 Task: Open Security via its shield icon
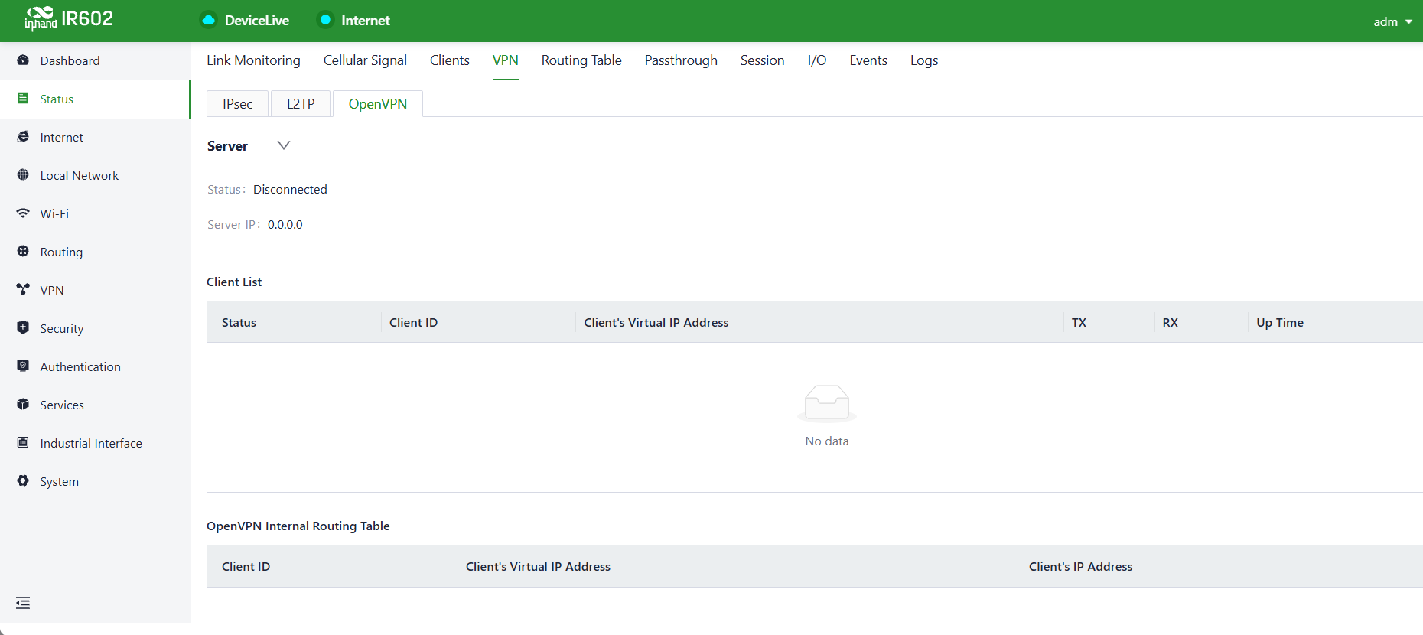pyautogui.click(x=23, y=327)
